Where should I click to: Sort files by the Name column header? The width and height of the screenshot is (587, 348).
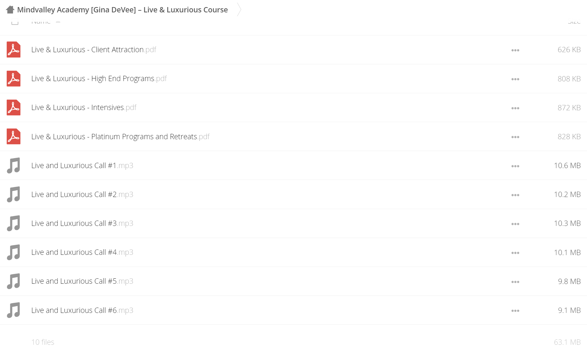point(41,22)
